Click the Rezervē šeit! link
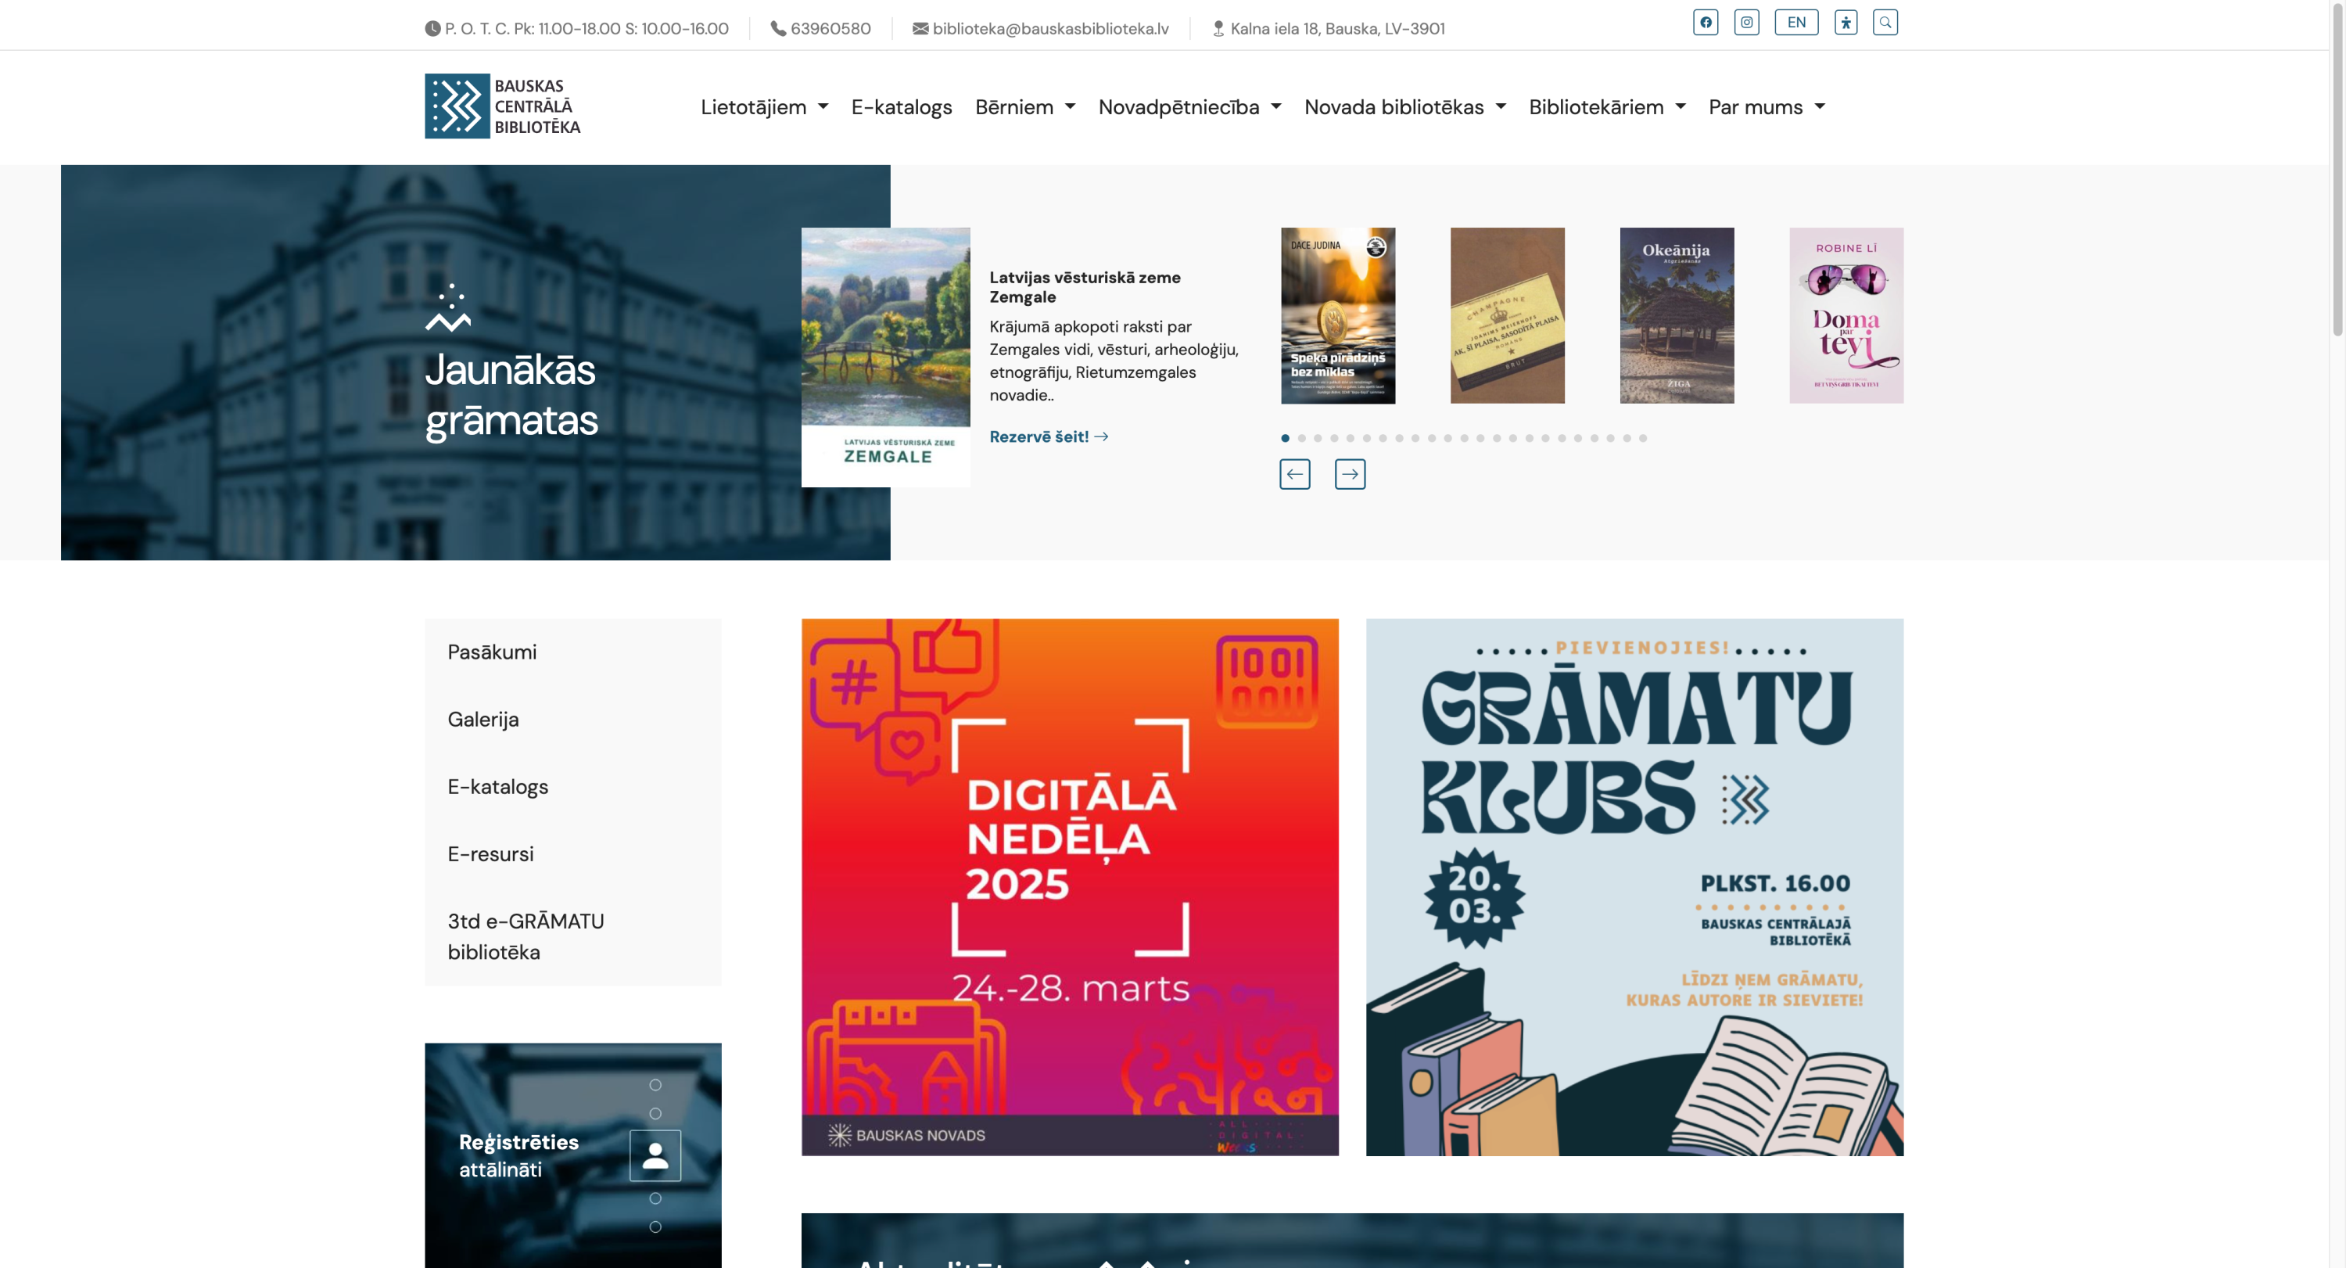Image resolution: width=2346 pixels, height=1268 pixels. (1048, 436)
